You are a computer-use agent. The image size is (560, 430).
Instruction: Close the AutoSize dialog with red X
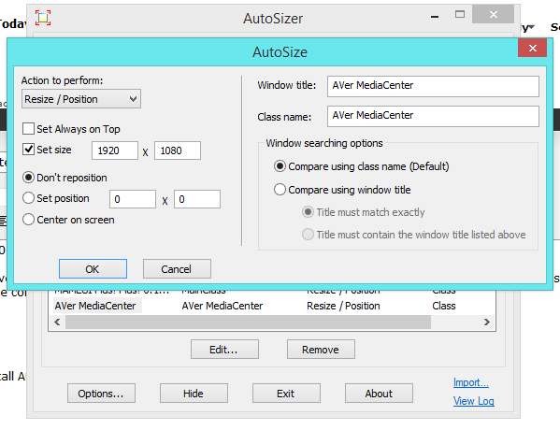point(532,48)
